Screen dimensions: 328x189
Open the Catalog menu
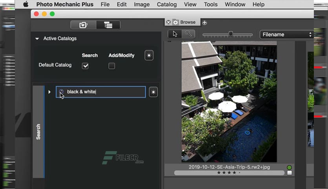[x=167, y=4]
